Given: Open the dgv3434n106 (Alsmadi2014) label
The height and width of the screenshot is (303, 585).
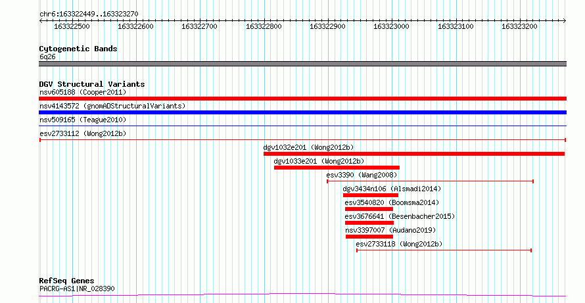Looking at the screenshot, I should click(392, 189).
